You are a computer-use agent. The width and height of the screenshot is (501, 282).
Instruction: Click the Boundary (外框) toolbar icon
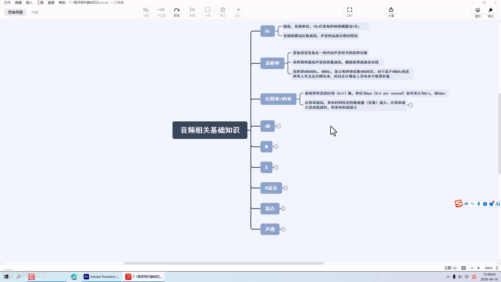click(207, 10)
